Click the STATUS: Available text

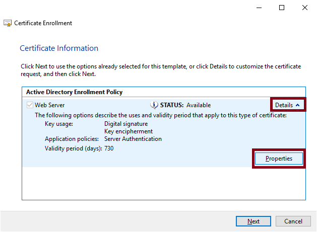pyautogui.click(x=185, y=105)
